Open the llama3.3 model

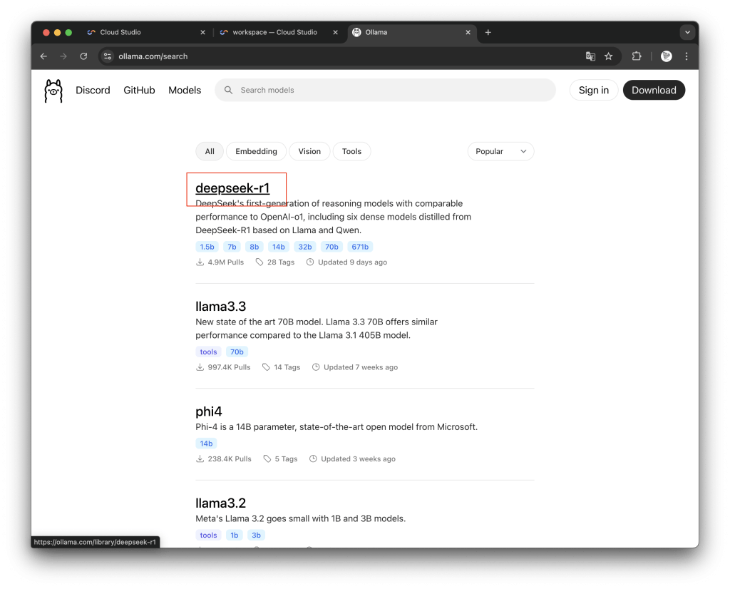[x=221, y=307]
